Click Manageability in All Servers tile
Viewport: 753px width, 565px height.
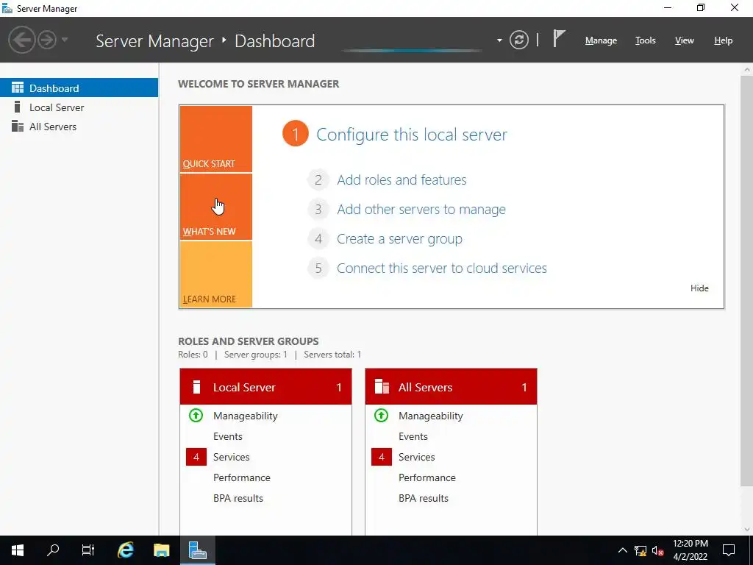coord(431,416)
